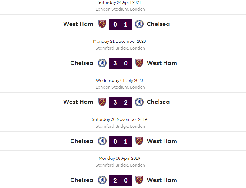Open the 0-1 score from 24 April 2021
This screenshot has width=246, height=188.
[121, 24]
